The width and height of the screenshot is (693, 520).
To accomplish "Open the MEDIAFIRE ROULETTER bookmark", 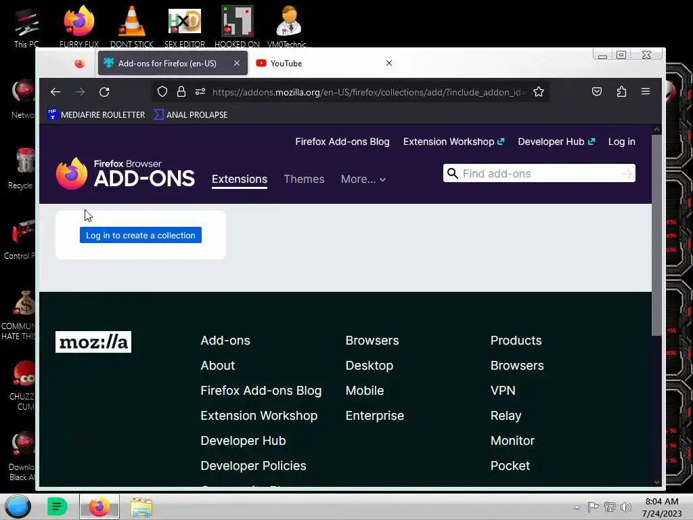I will pos(96,114).
